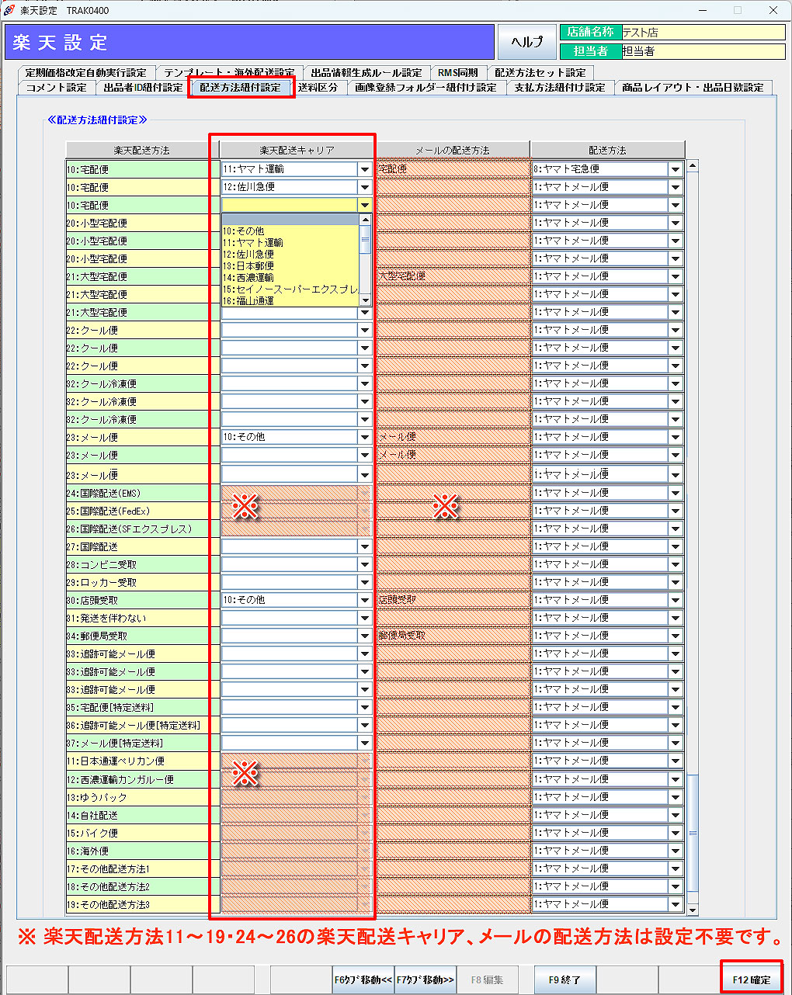The width and height of the screenshot is (792, 995).
Task: Move to previous tab with F6ﾀﾌﾞ移動<<
Action: click(x=363, y=979)
